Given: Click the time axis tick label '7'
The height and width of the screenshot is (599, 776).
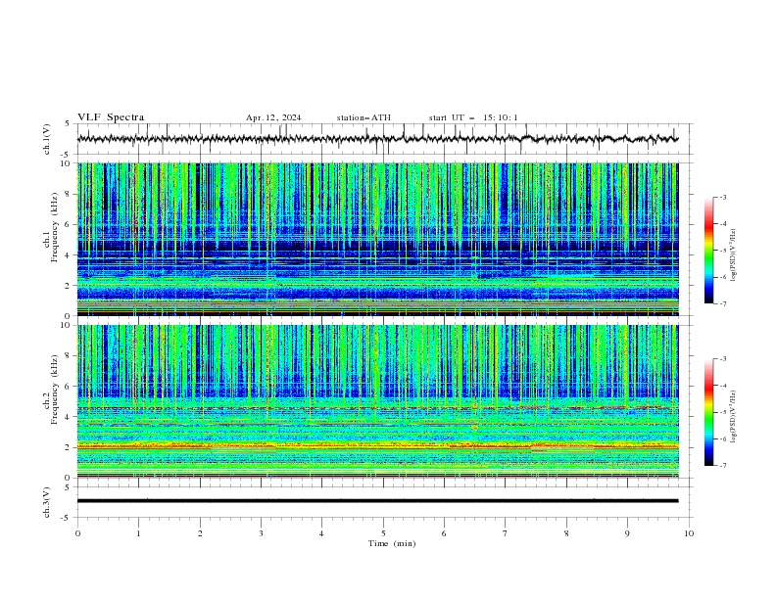Looking at the screenshot, I should click(506, 533).
